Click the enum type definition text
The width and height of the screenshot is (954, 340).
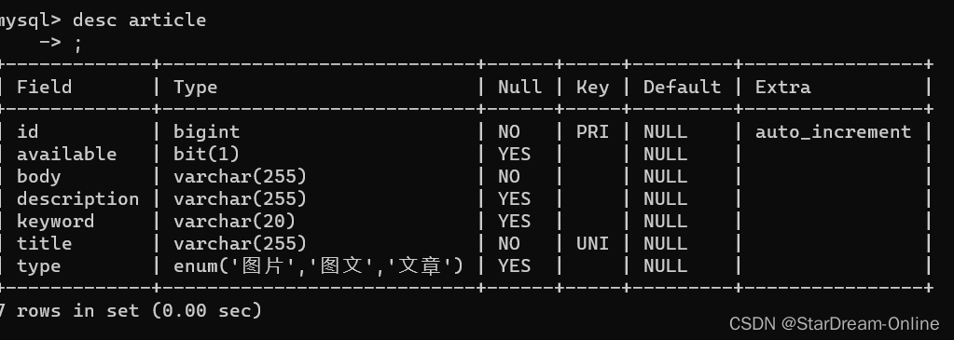pyautogui.click(x=318, y=265)
